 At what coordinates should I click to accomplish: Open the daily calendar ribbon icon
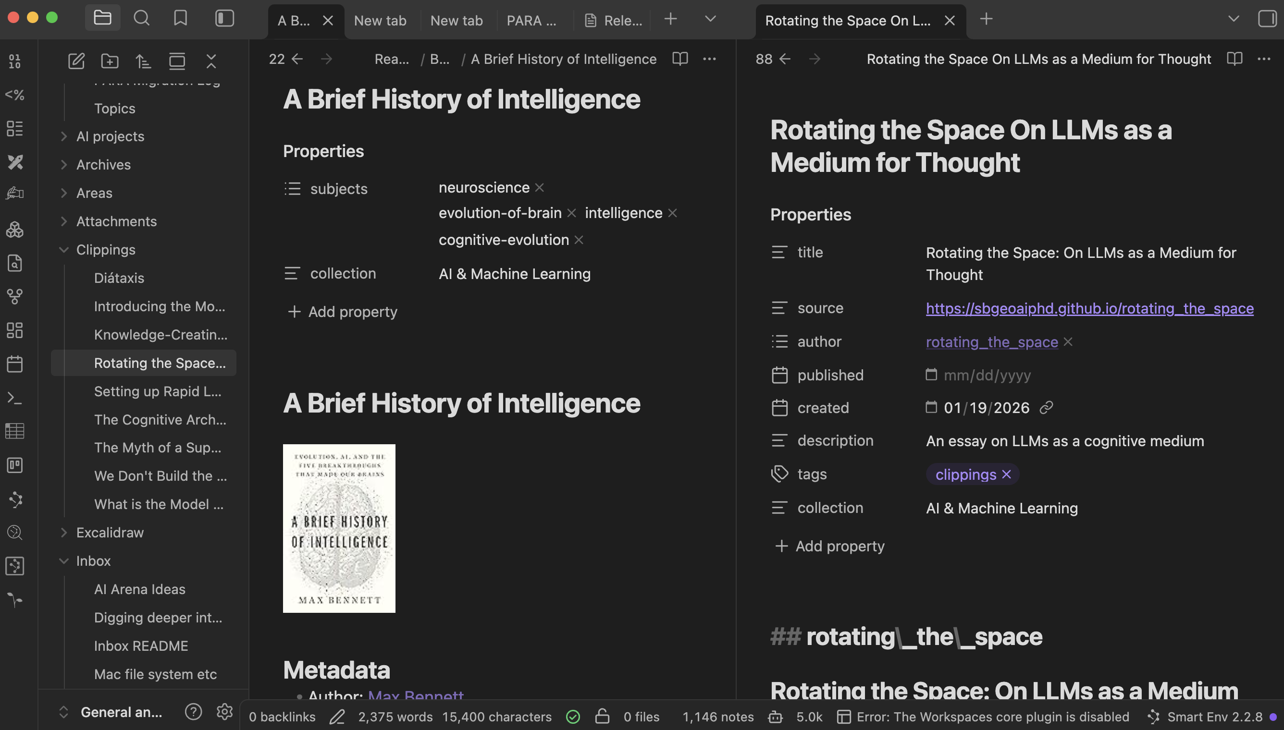(x=14, y=364)
